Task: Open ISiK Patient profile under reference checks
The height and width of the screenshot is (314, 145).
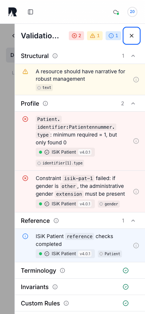Action: click(65, 254)
